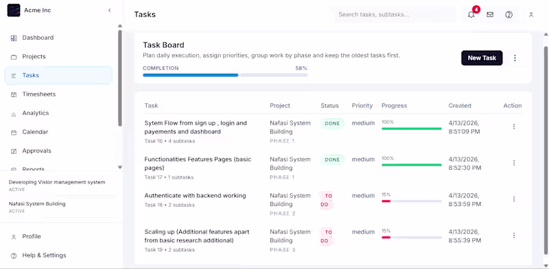The height and width of the screenshot is (269, 549).
Task: Click the help circle icon in the header
Action: coord(509,14)
